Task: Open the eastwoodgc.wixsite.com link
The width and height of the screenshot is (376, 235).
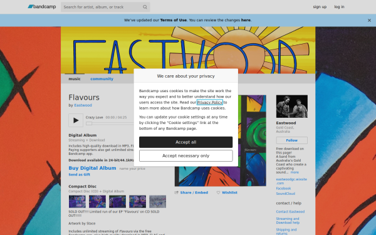Action: pyautogui.click(x=291, y=181)
